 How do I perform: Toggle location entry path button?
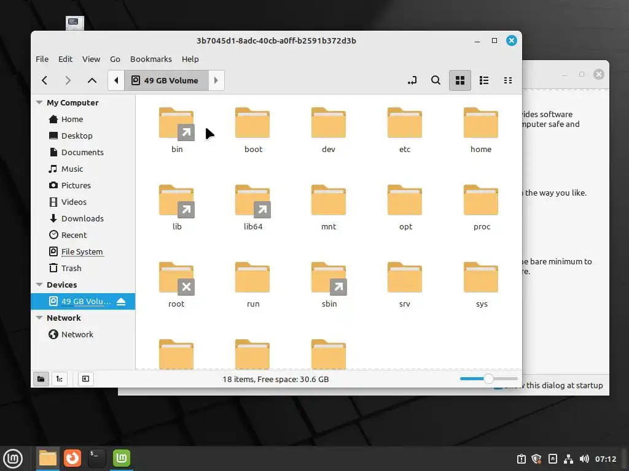(x=412, y=80)
